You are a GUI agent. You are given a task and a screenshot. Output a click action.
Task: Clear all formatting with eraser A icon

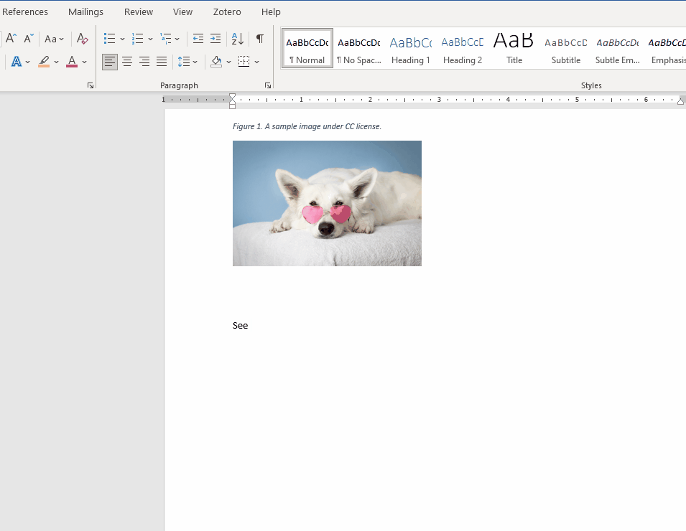[83, 39]
